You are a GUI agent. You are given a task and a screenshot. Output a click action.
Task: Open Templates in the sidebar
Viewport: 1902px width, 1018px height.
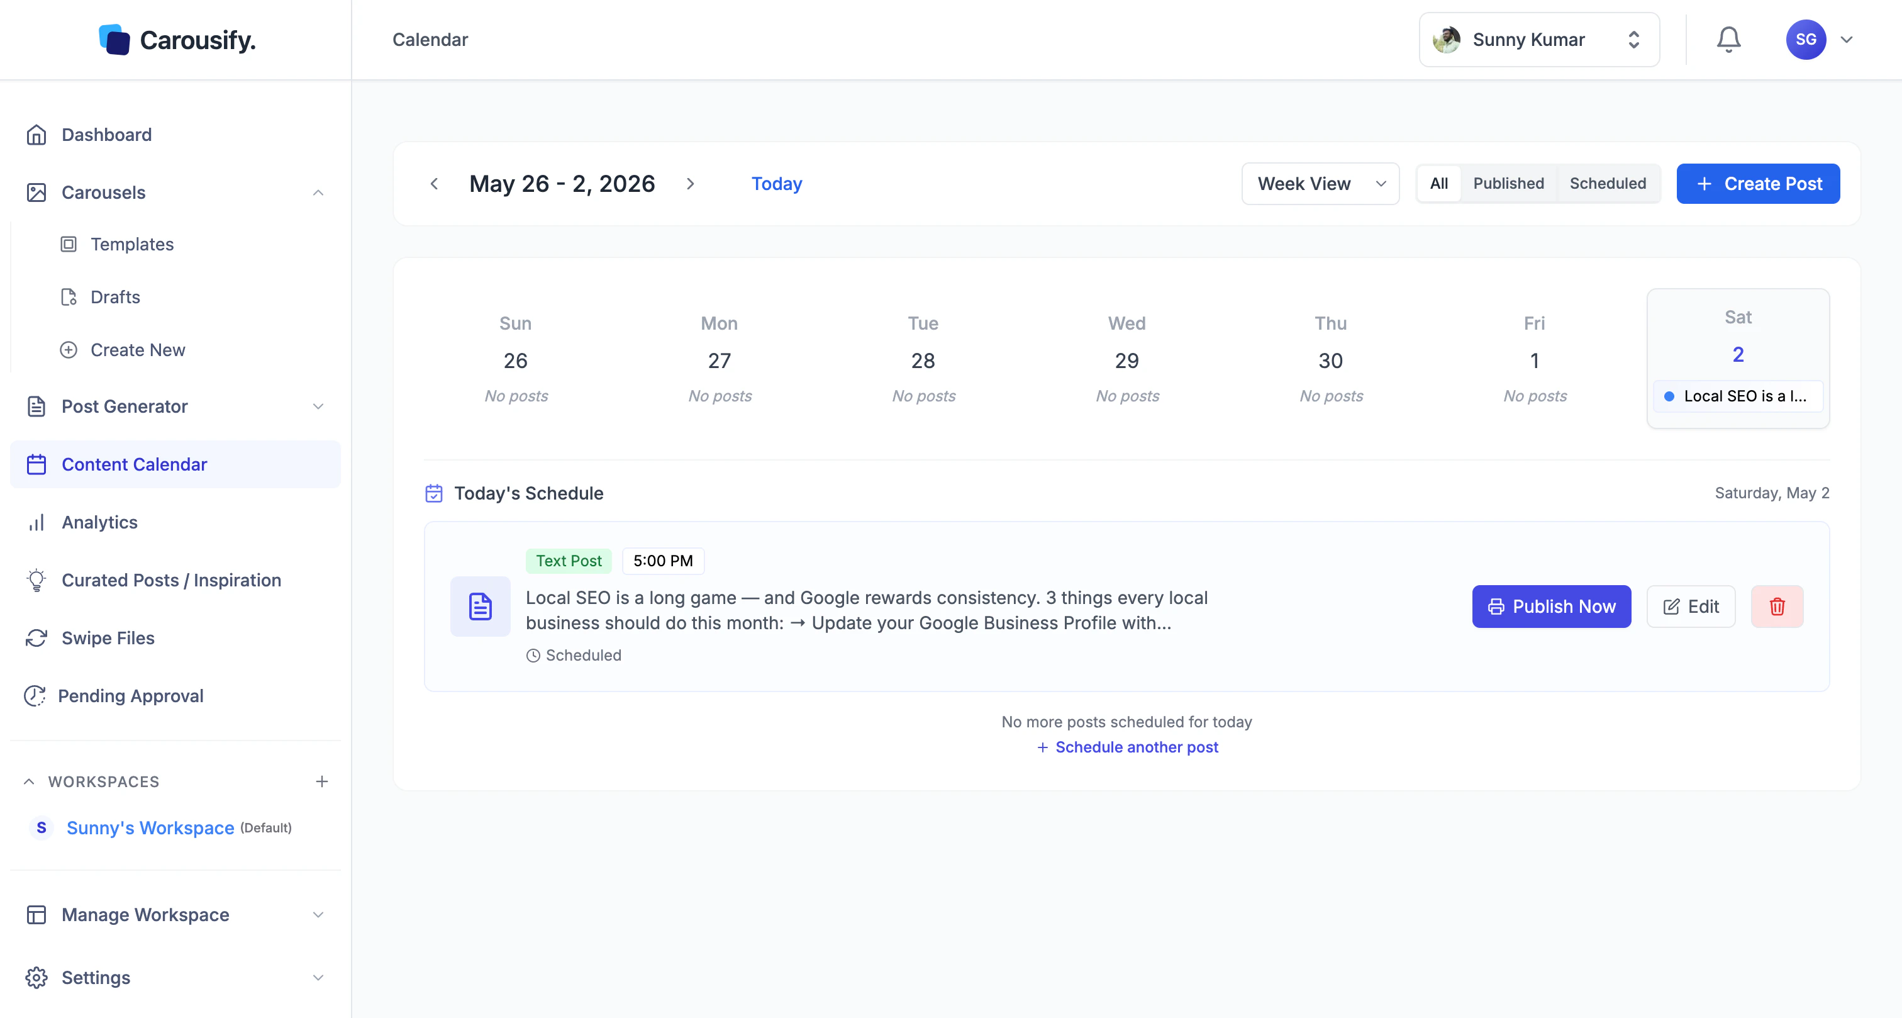[132, 243]
